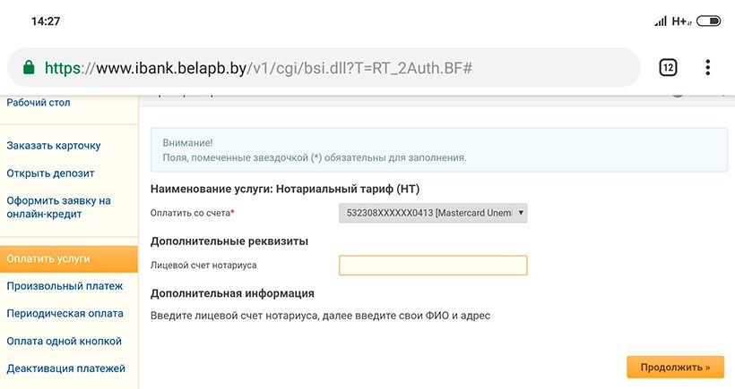735x389 pixels.
Task: Expand the 'Оплатить со счета' card dropdown
Action: [x=434, y=213]
